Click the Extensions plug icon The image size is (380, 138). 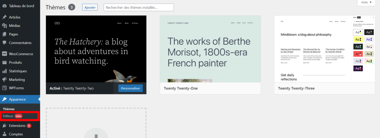coord(4,126)
